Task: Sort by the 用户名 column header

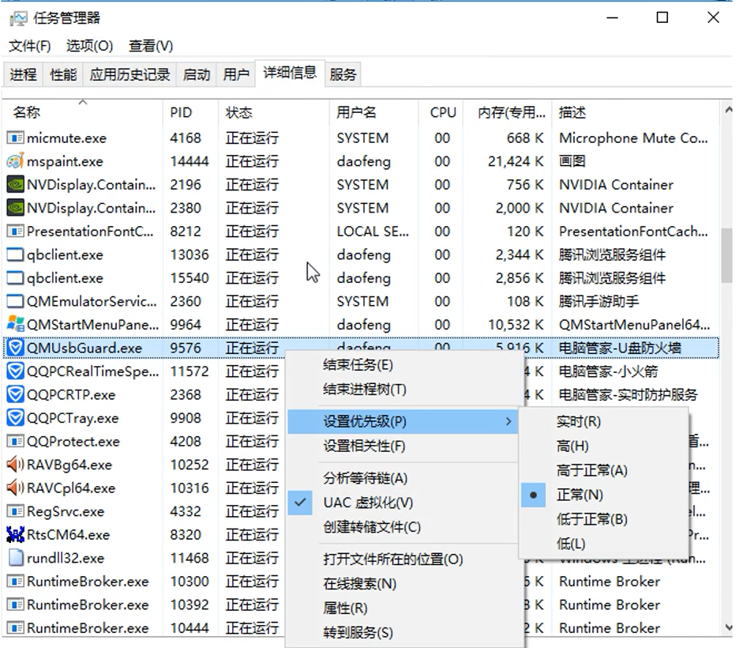Action: 373,113
